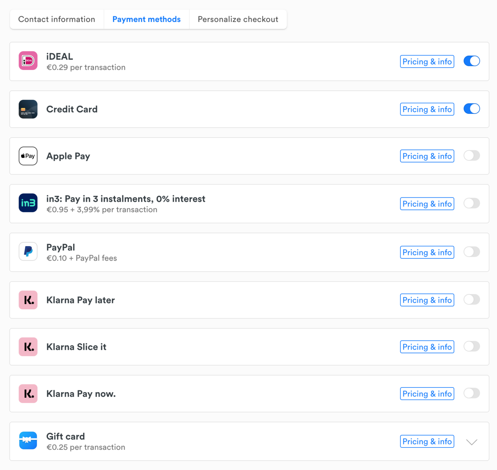
Task: Click the Apple Pay logo icon
Action: coord(28,156)
